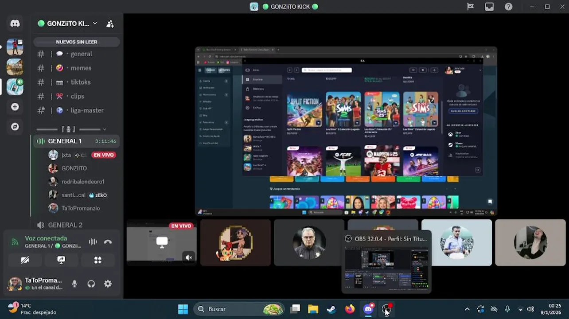This screenshot has width=569, height=319.
Task: Disconnect from voice with the hang-up icon
Action: coord(108,242)
